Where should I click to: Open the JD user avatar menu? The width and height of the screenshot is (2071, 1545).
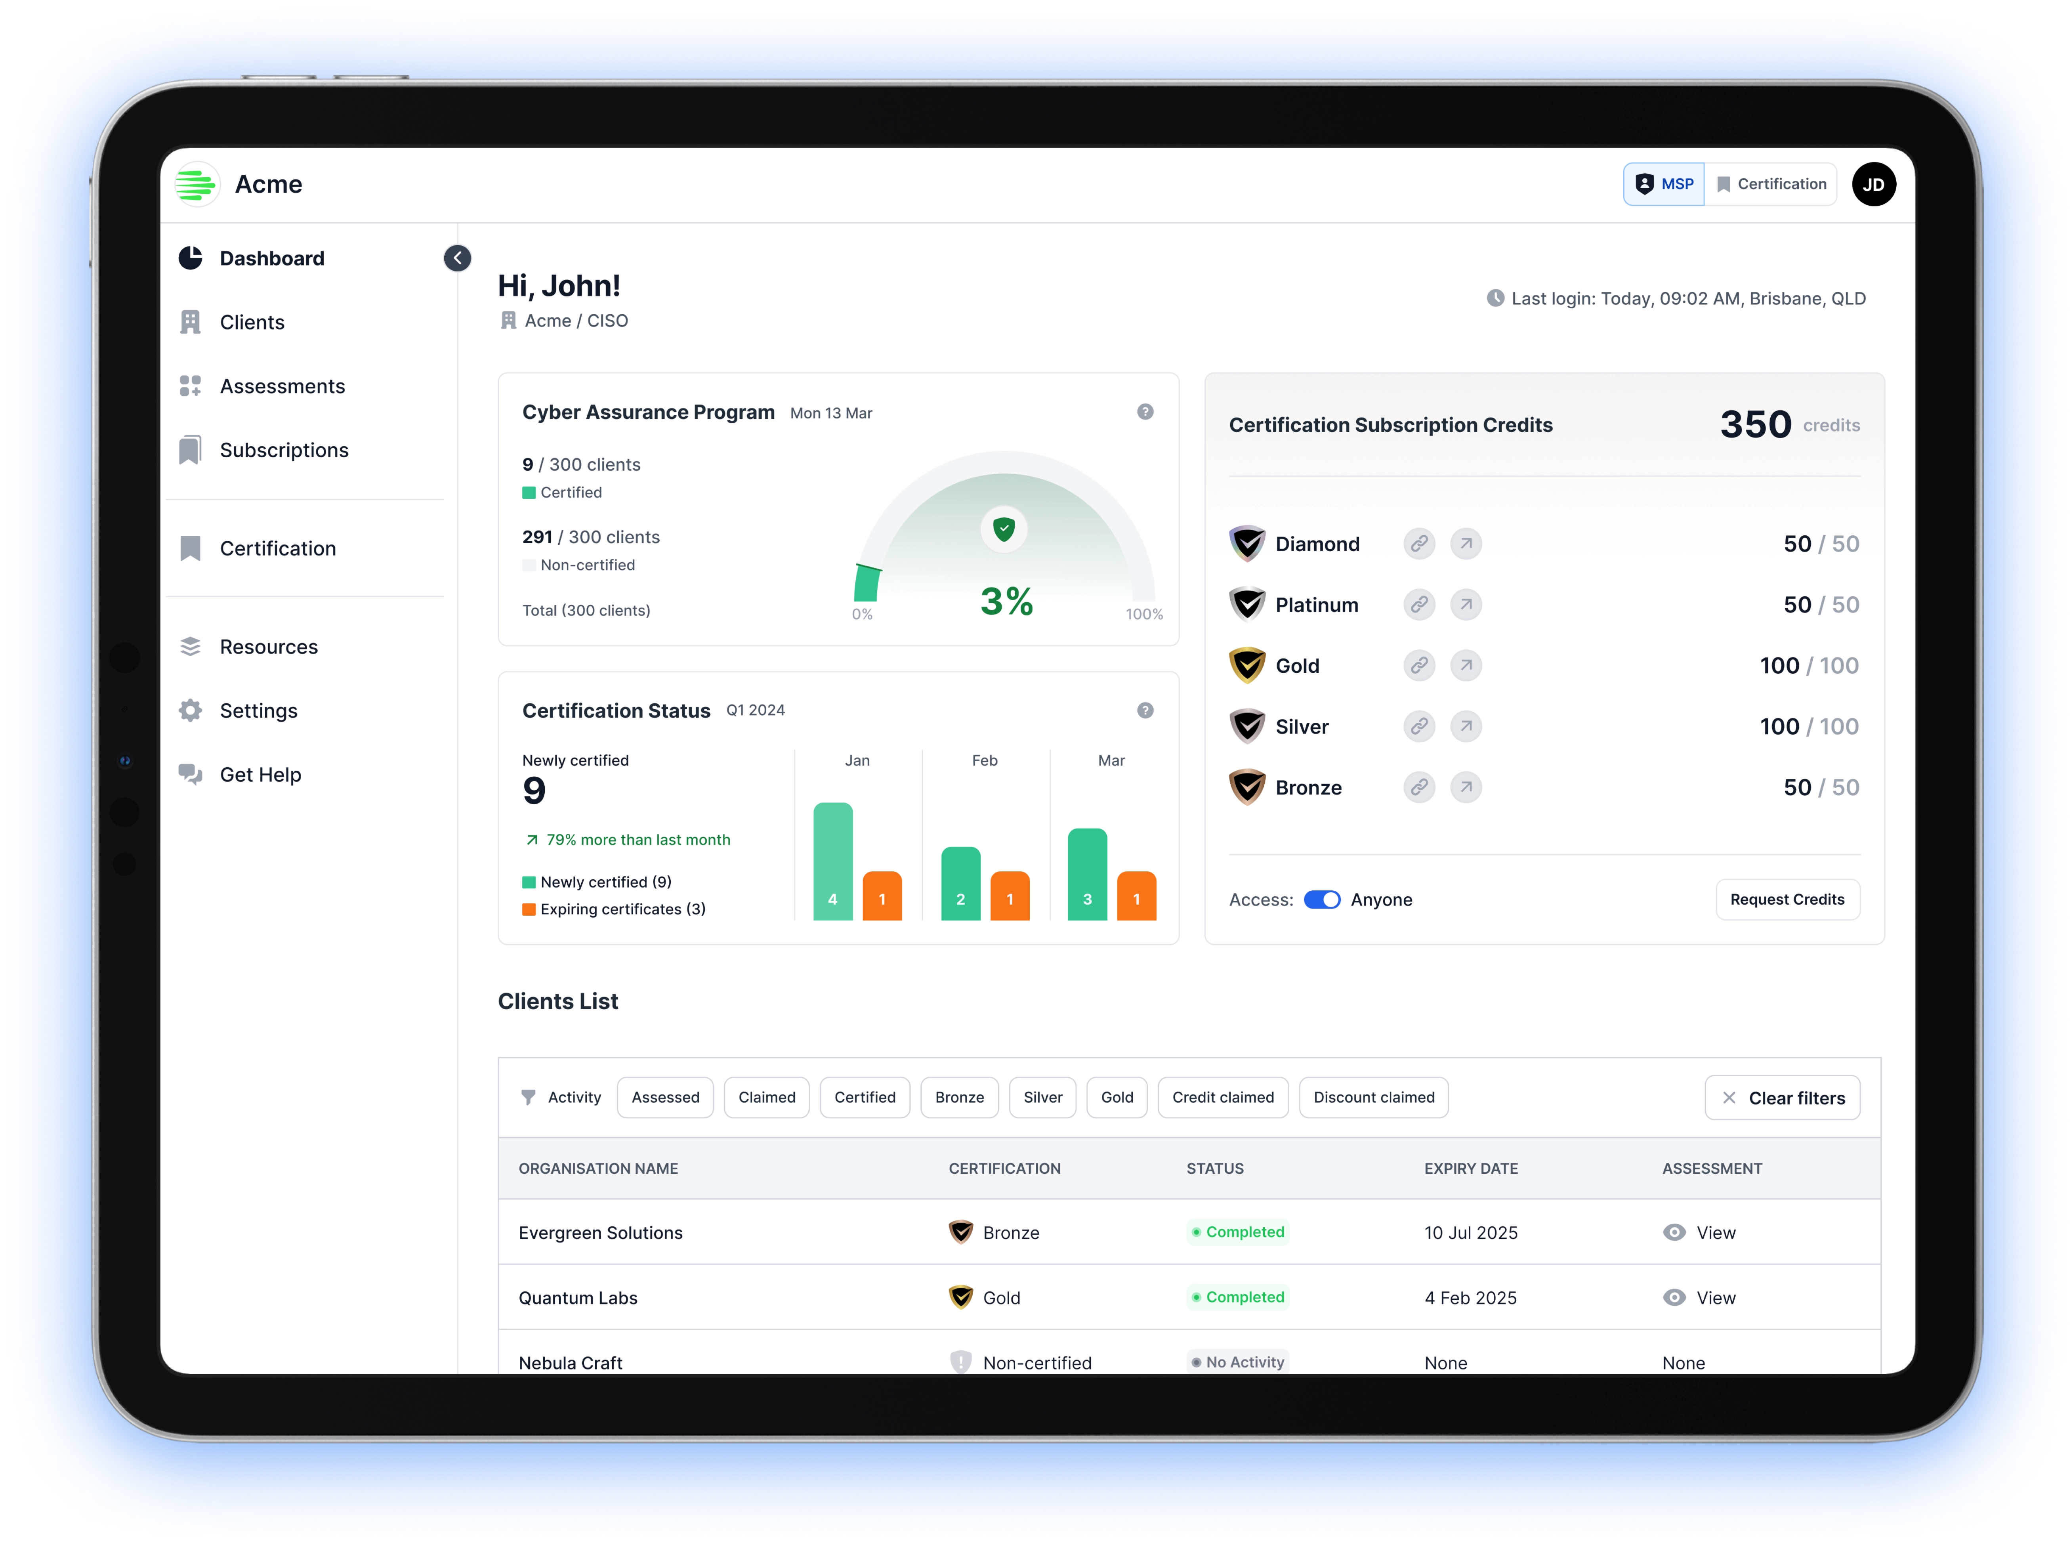pos(1873,184)
